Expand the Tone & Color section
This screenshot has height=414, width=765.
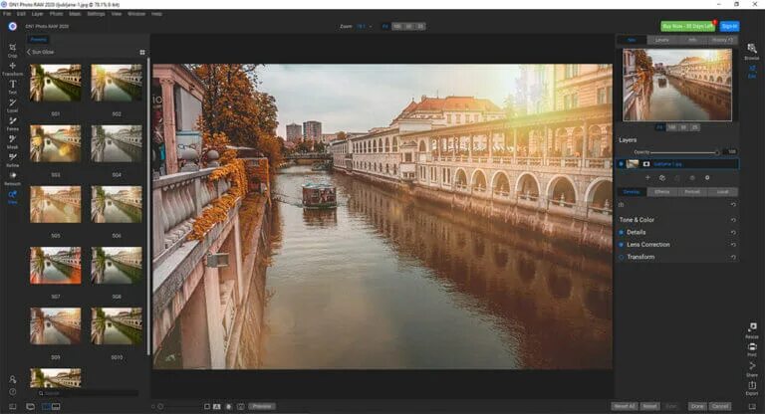(637, 220)
